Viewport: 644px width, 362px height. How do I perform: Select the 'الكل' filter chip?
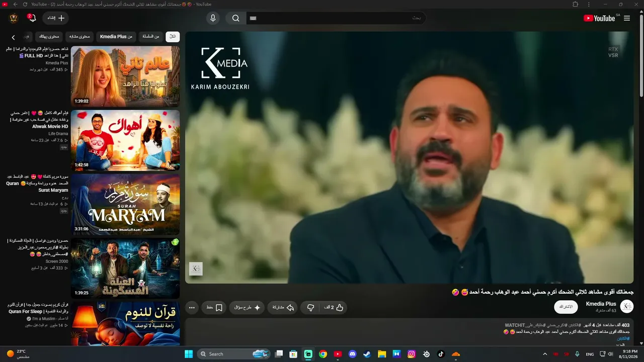173,36
